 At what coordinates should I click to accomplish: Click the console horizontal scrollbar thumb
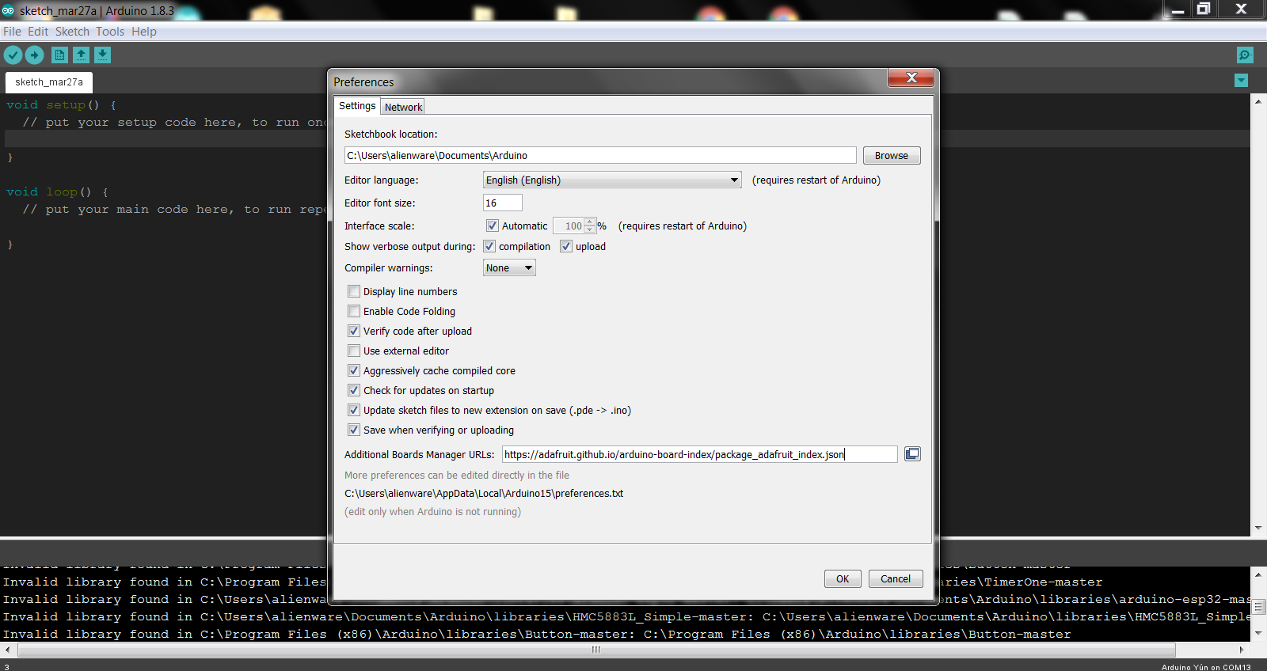tap(596, 650)
